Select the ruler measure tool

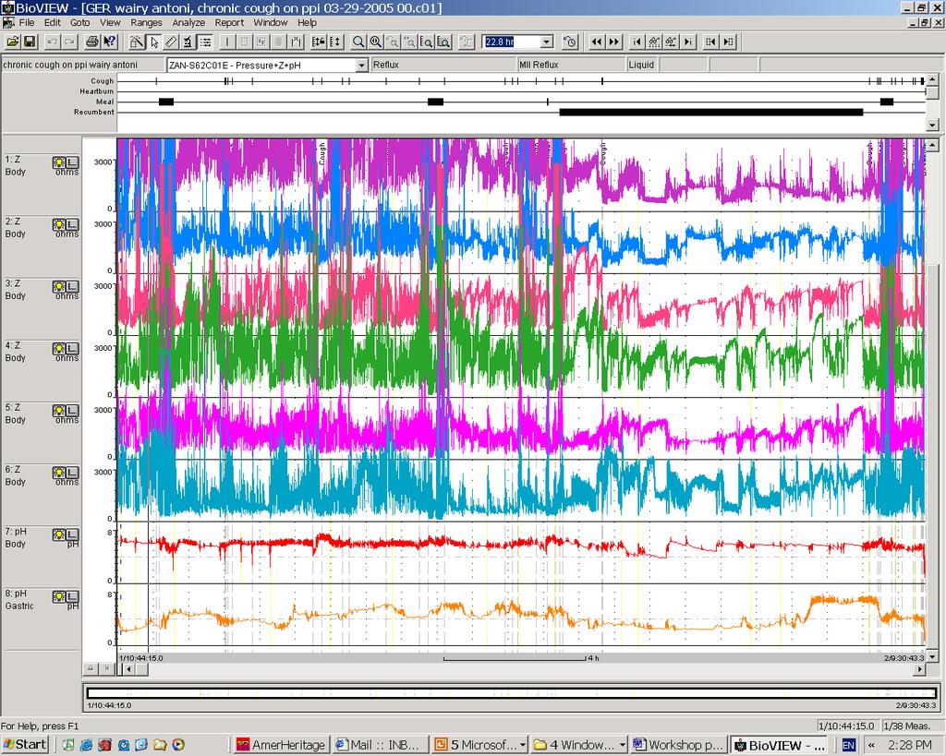pyautogui.click(x=171, y=42)
